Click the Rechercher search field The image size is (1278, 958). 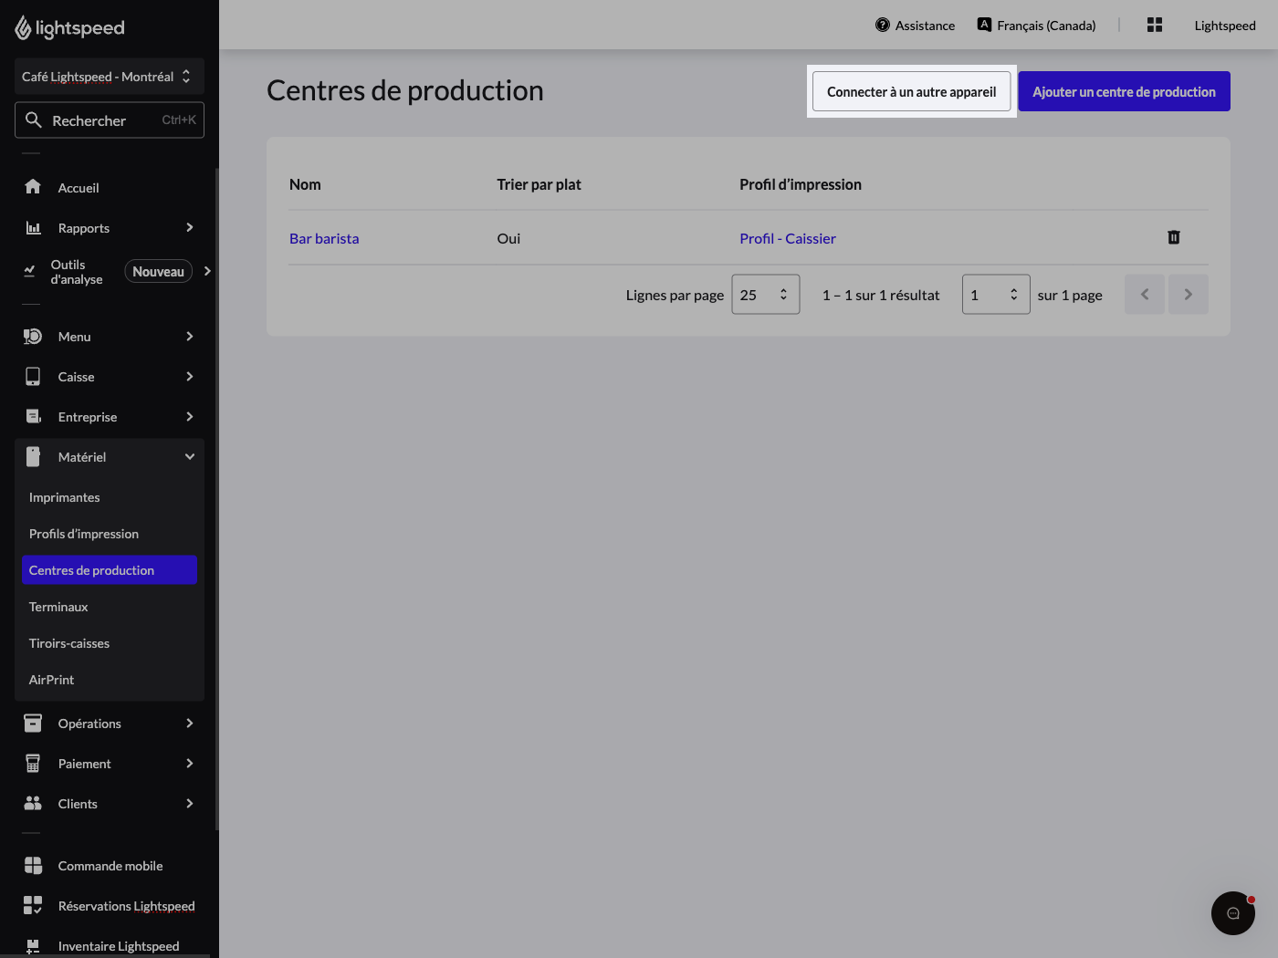point(110,120)
